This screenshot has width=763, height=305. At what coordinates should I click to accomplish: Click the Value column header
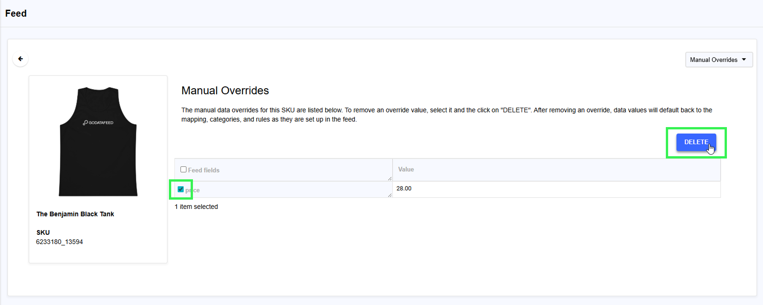coord(406,170)
